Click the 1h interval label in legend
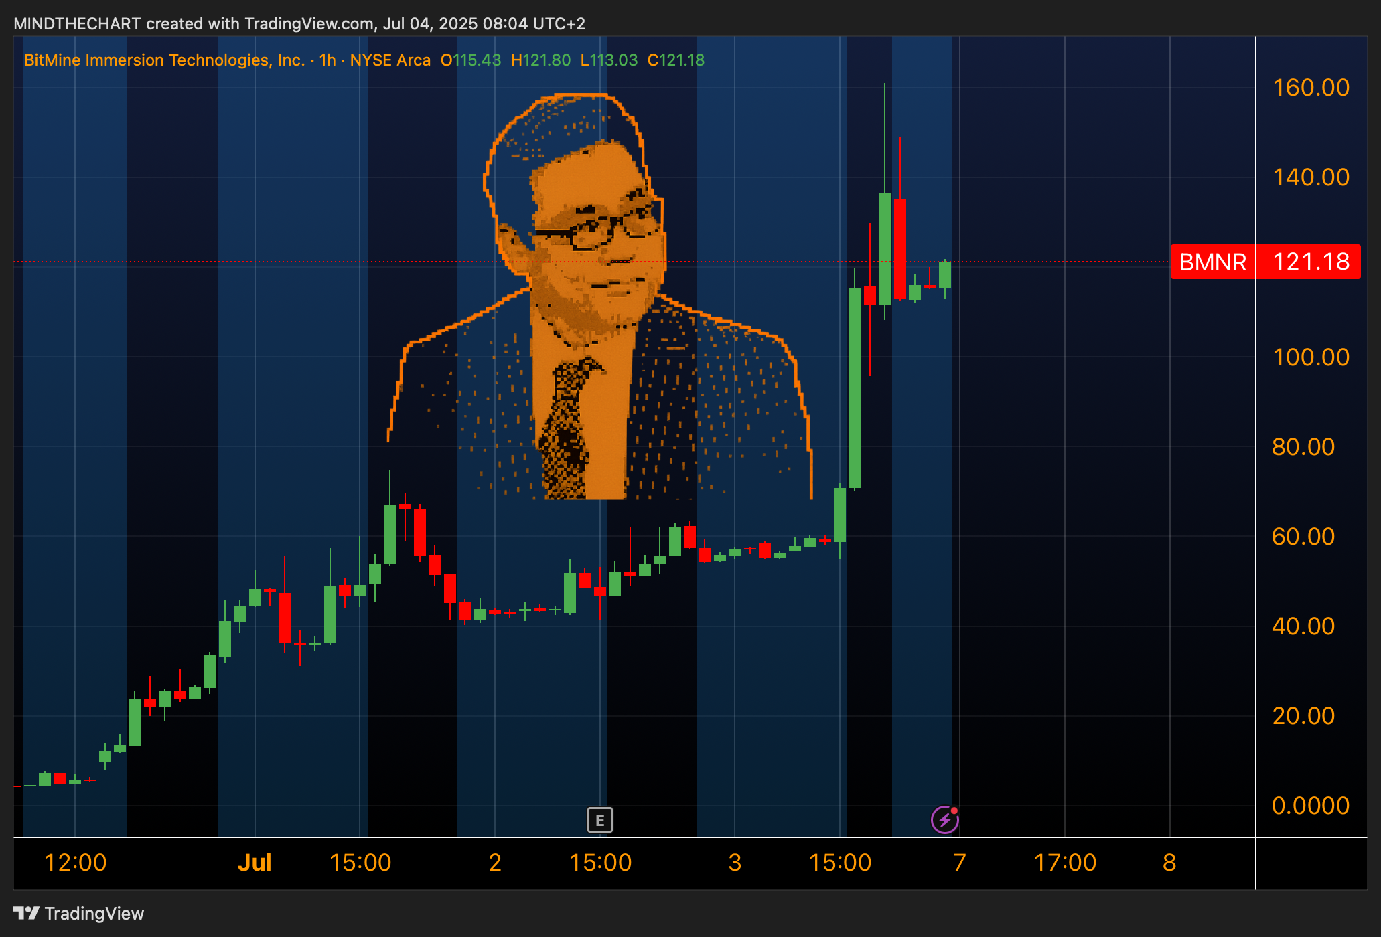This screenshot has height=937, width=1381. pyautogui.click(x=328, y=60)
